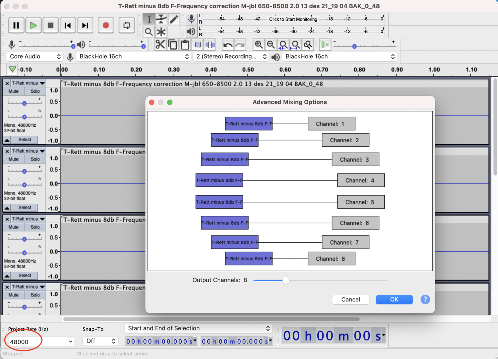Cut selection with scissors icon
The width and height of the screenshot is (498, 359).
[x=160, y=45]
